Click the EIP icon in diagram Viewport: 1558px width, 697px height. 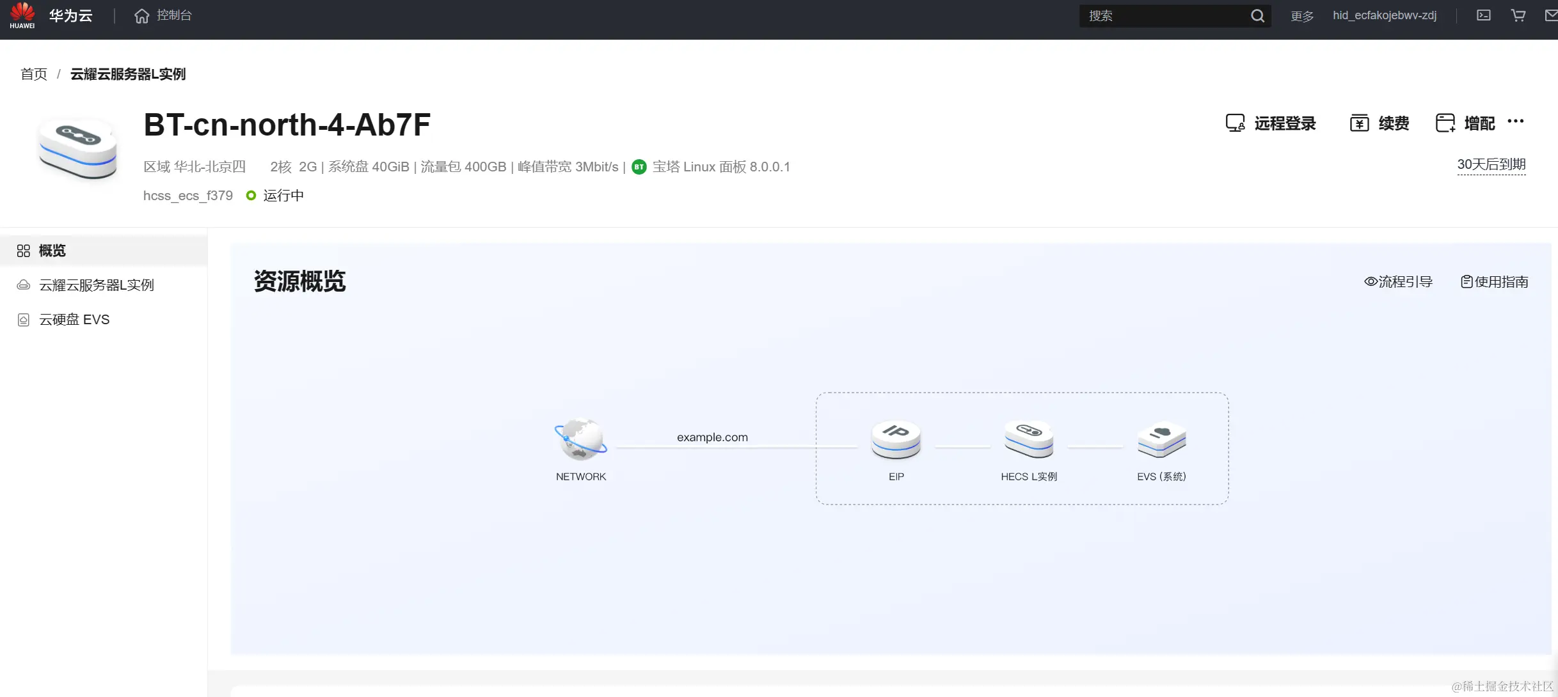896,440
